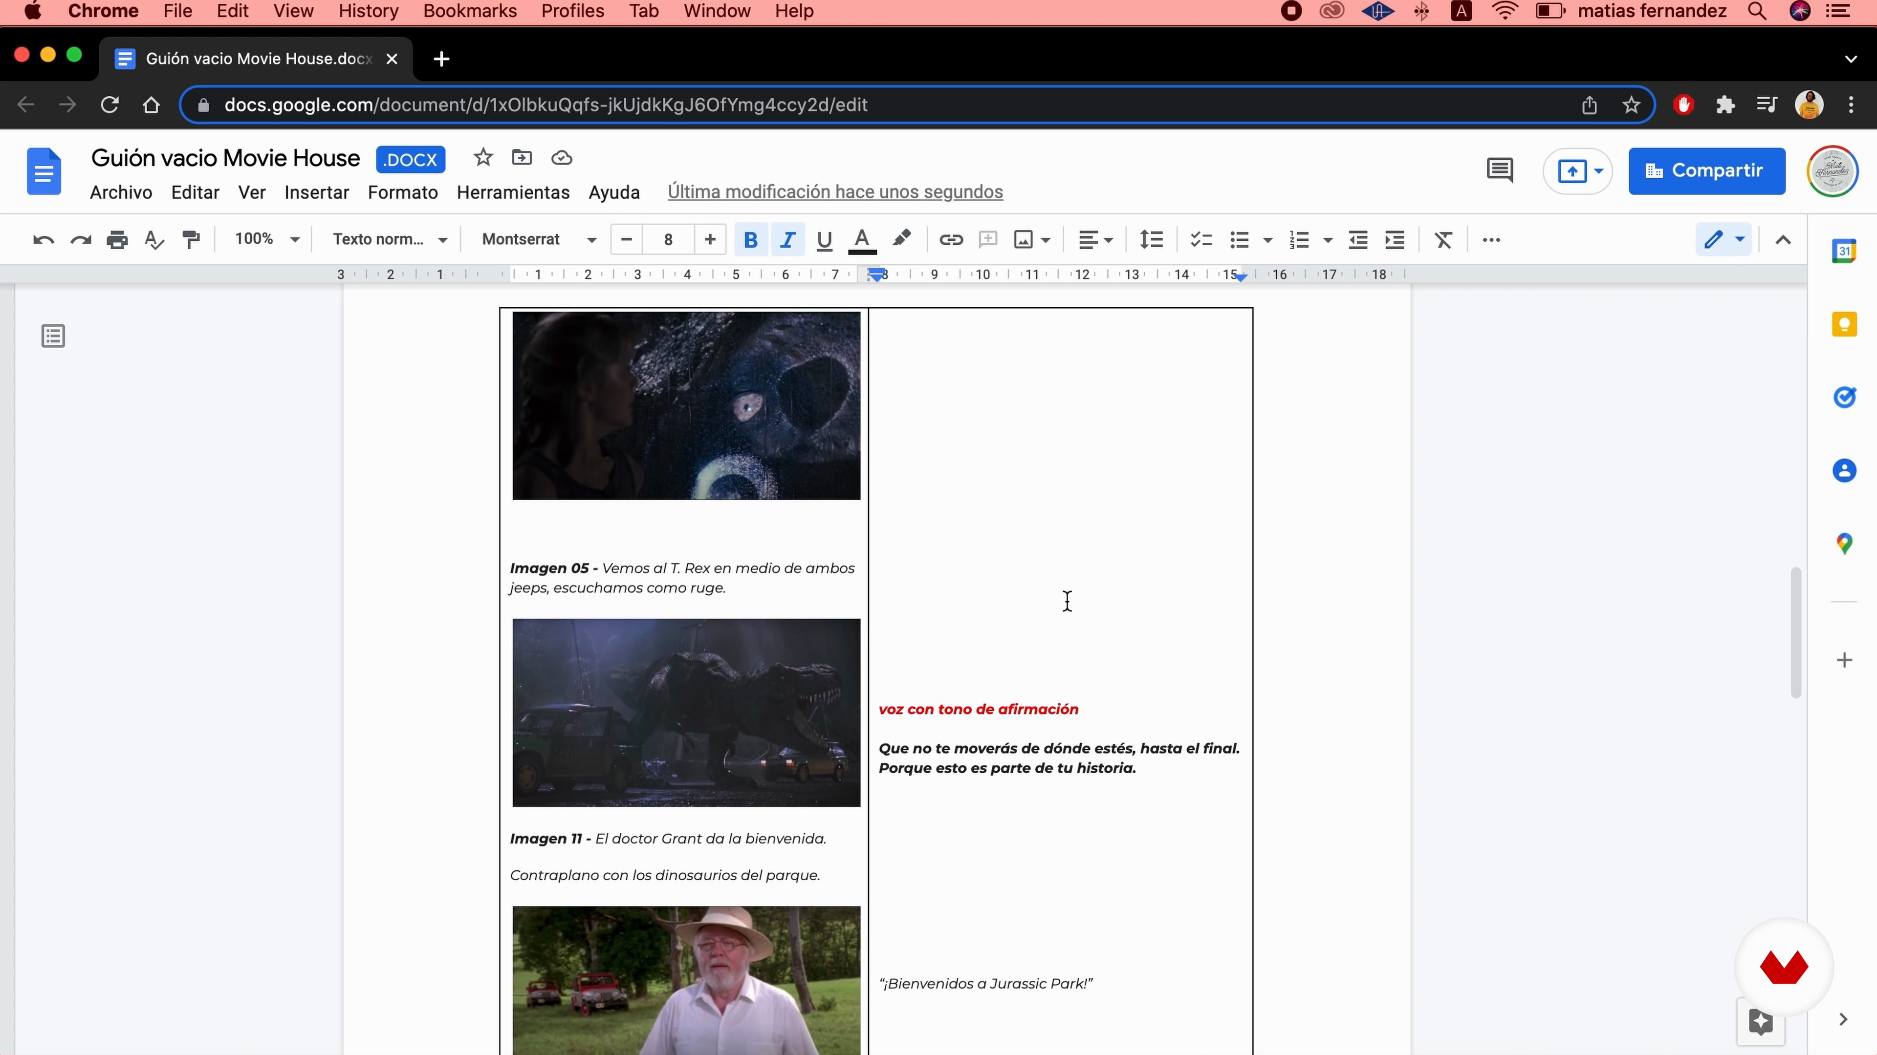
Task: Clear formatting icon
Action: pyautogui.click(x=1443, y=239)
